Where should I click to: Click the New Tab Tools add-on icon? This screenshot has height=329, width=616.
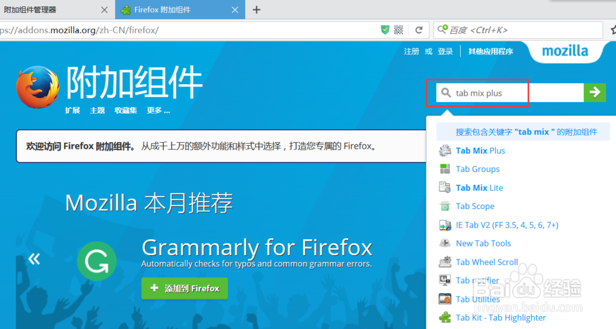pos(445,243)
